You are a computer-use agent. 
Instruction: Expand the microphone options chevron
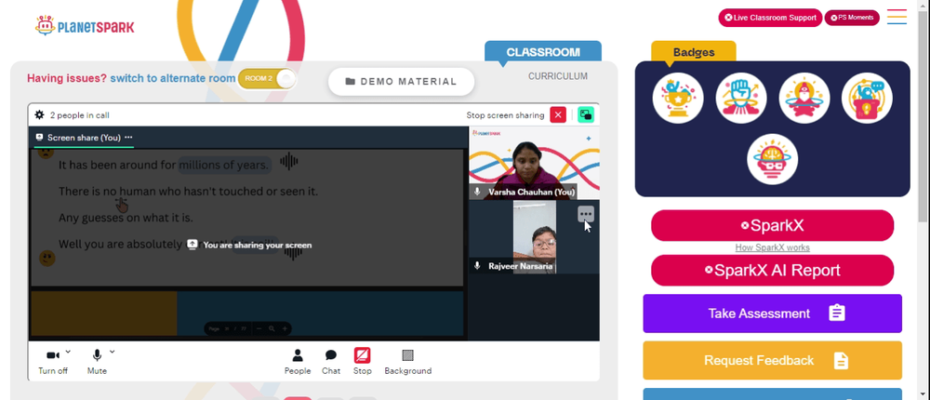(113, 352)
